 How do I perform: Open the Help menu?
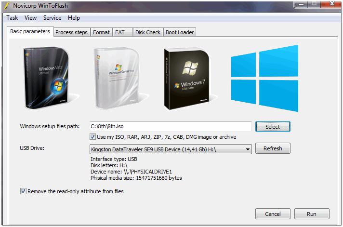(x=74, y=18)
